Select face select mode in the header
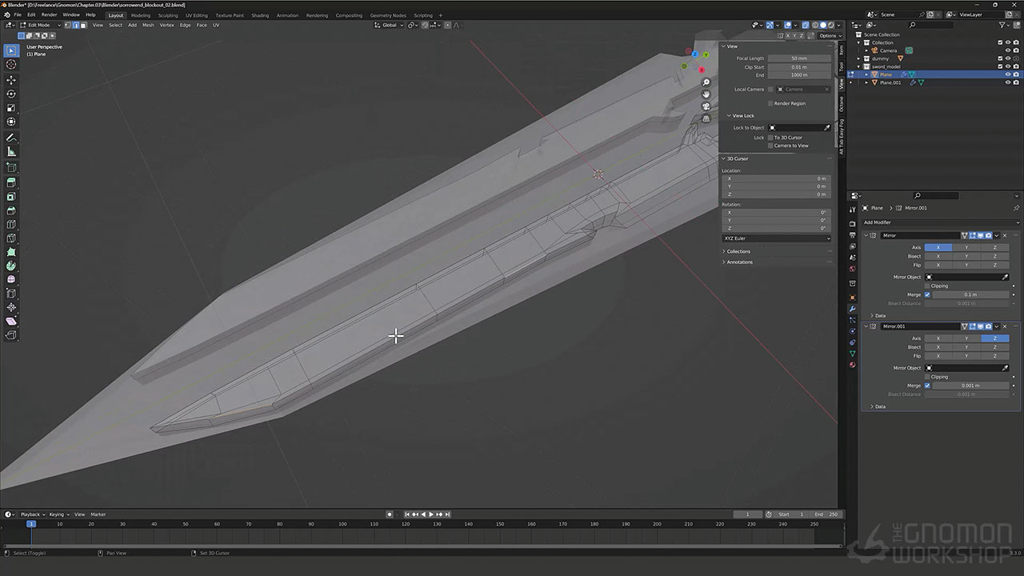1024x576 pixels. (86, 25)
